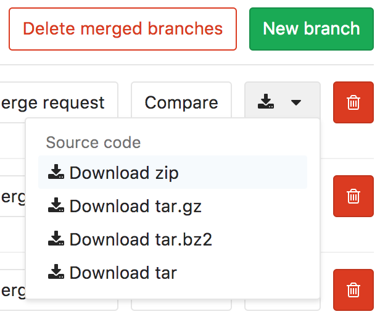Click the download icon beside Download tar.bz2

pyautogui.click(x=56, y=238)
